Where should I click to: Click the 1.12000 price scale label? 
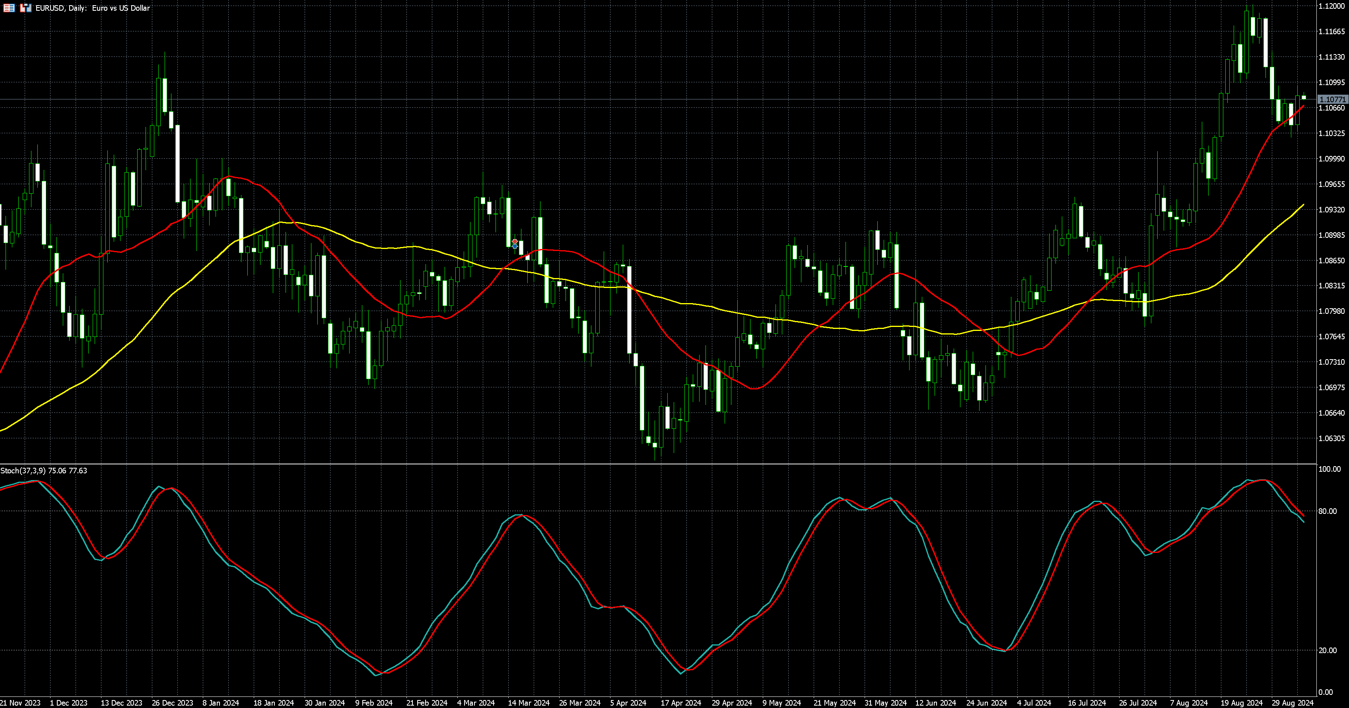1331,6
